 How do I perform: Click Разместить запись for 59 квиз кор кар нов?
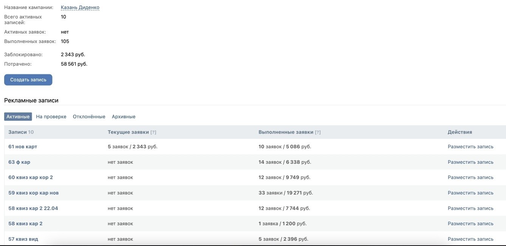click(470, 193)
